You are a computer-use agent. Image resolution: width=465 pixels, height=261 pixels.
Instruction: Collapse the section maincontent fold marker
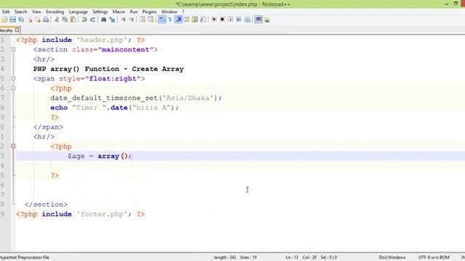13,49
